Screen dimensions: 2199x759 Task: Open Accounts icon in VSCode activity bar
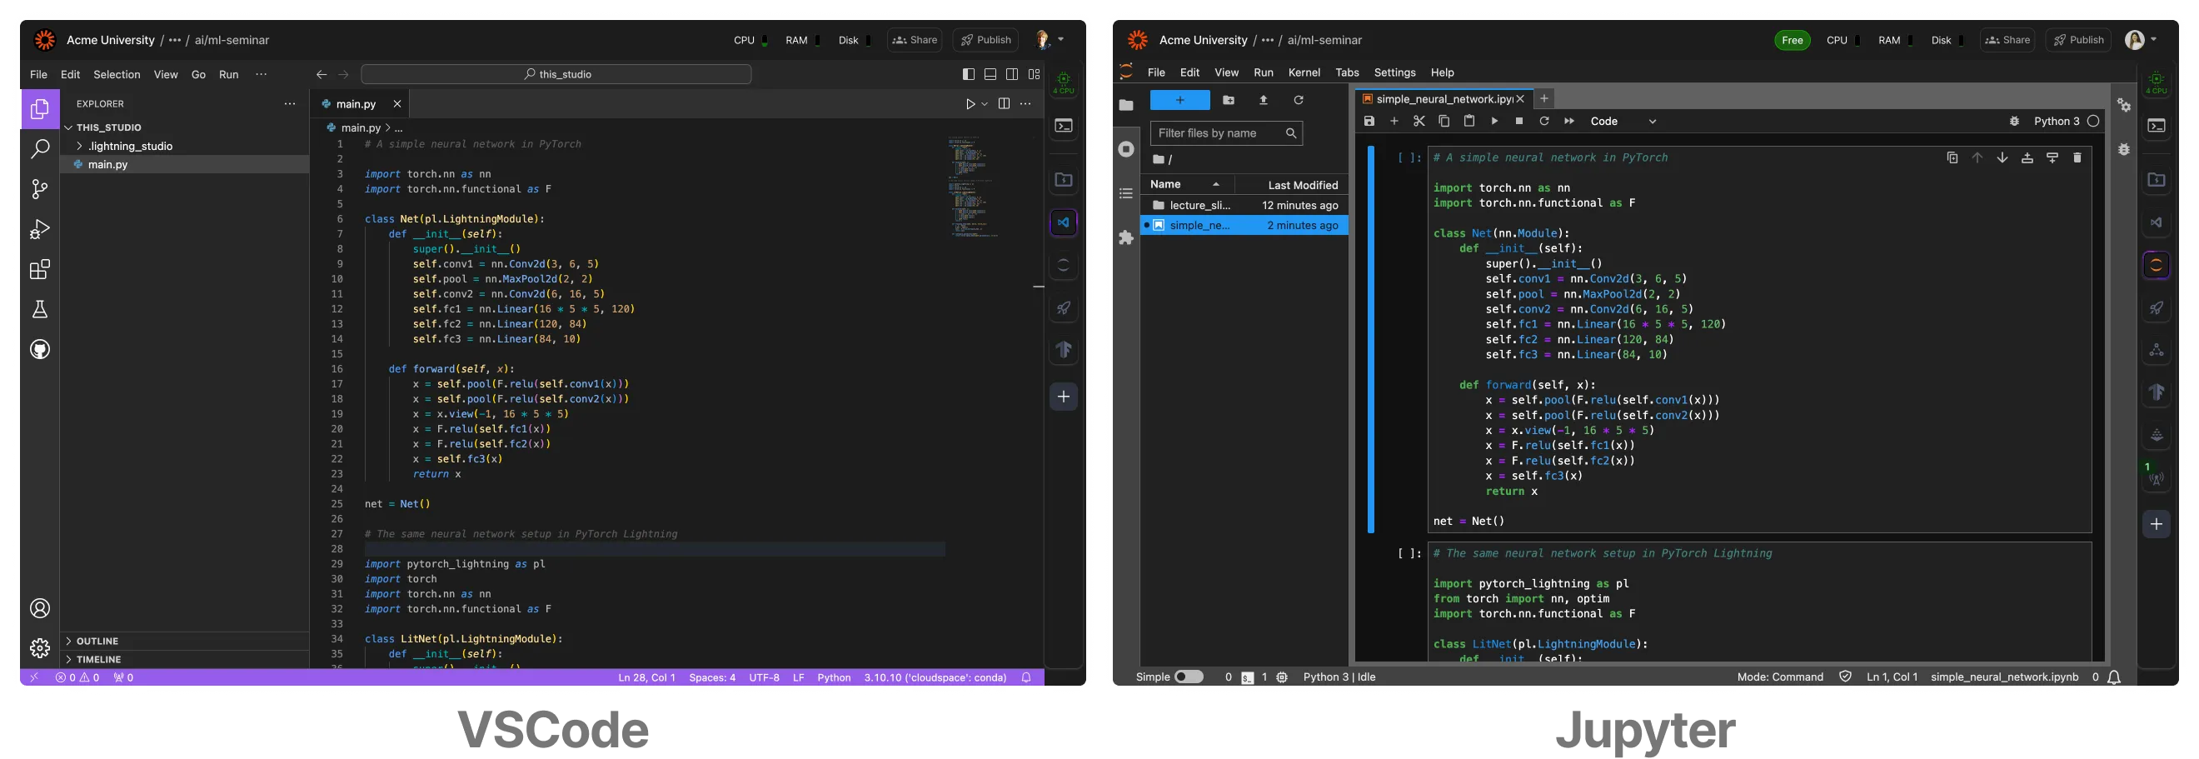(x=40, y=609)
